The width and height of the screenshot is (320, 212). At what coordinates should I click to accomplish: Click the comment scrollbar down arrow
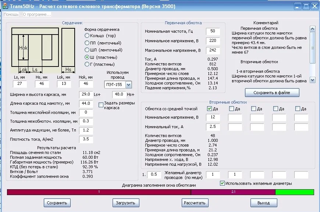point(312,80)
